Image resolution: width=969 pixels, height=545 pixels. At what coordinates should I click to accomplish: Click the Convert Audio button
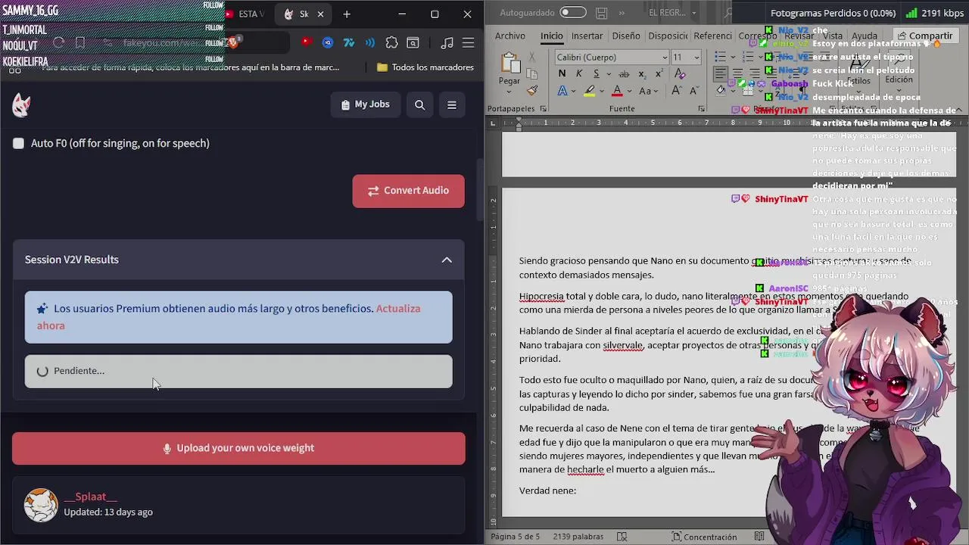click(408, 191)
